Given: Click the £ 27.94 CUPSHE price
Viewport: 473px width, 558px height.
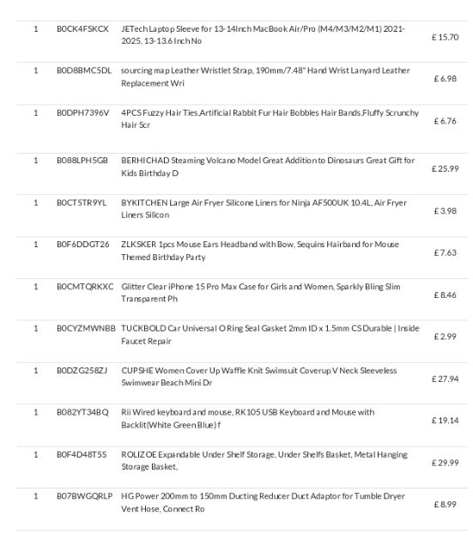Looking at the screenshot, I should [x=445, y=379].
